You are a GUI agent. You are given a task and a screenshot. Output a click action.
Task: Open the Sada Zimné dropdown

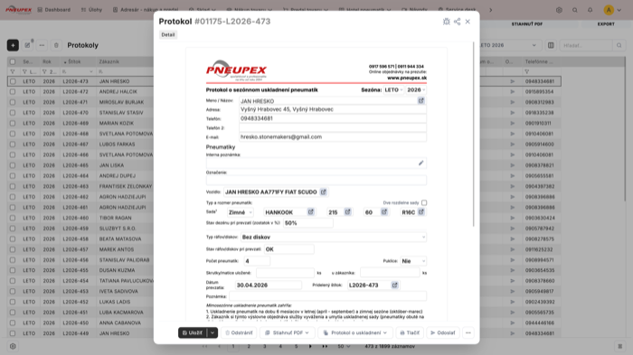pyautogui.click(x=241, y=212)
